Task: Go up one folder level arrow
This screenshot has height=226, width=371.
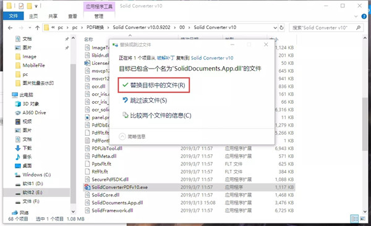Action: coord(37,28)
